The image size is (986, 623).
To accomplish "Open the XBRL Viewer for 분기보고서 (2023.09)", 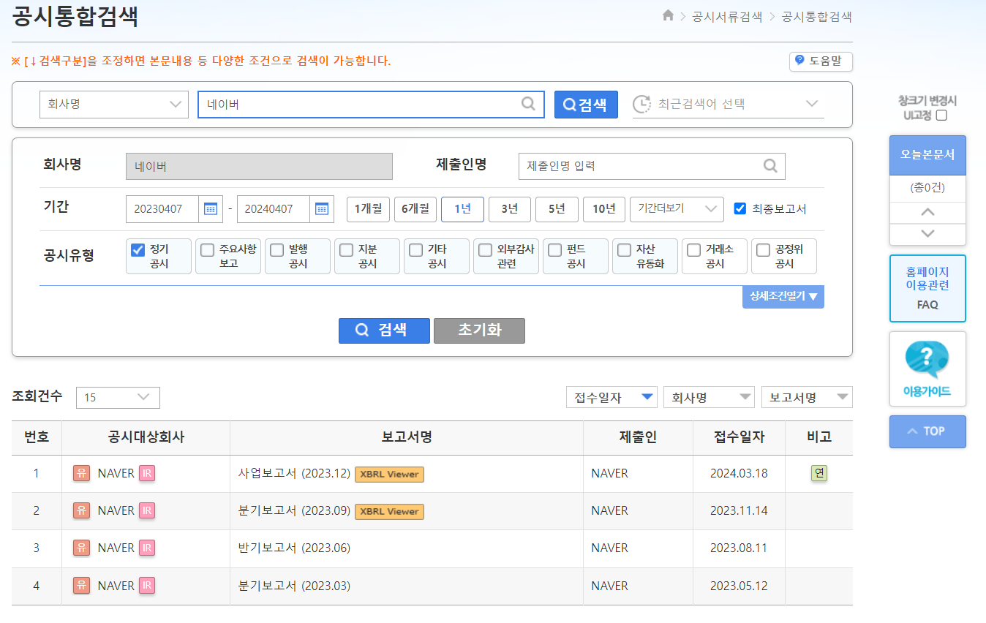I will (x=388, y=512).
